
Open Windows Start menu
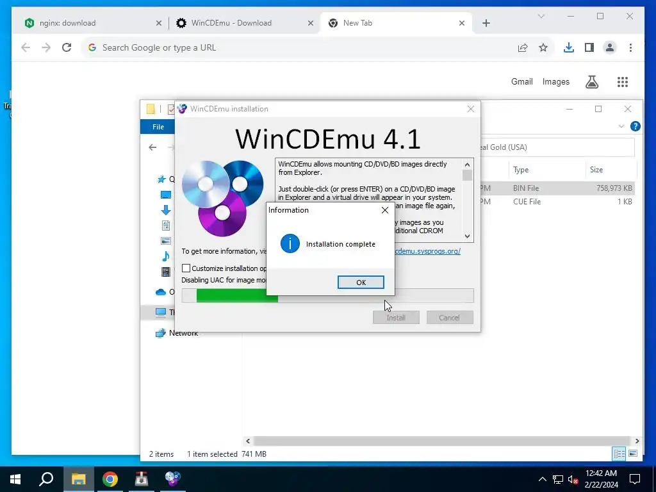[15, 479]
